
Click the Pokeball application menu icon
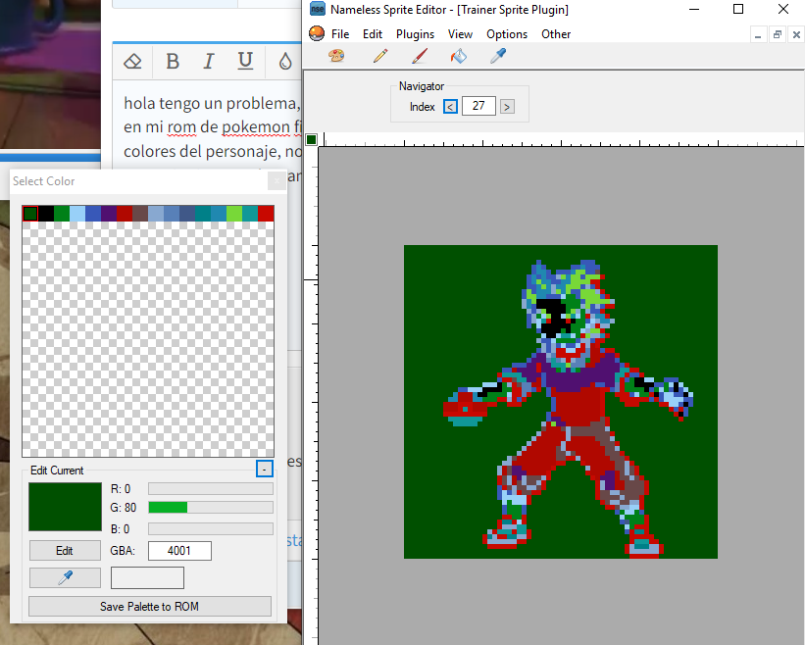pos(316,34)
